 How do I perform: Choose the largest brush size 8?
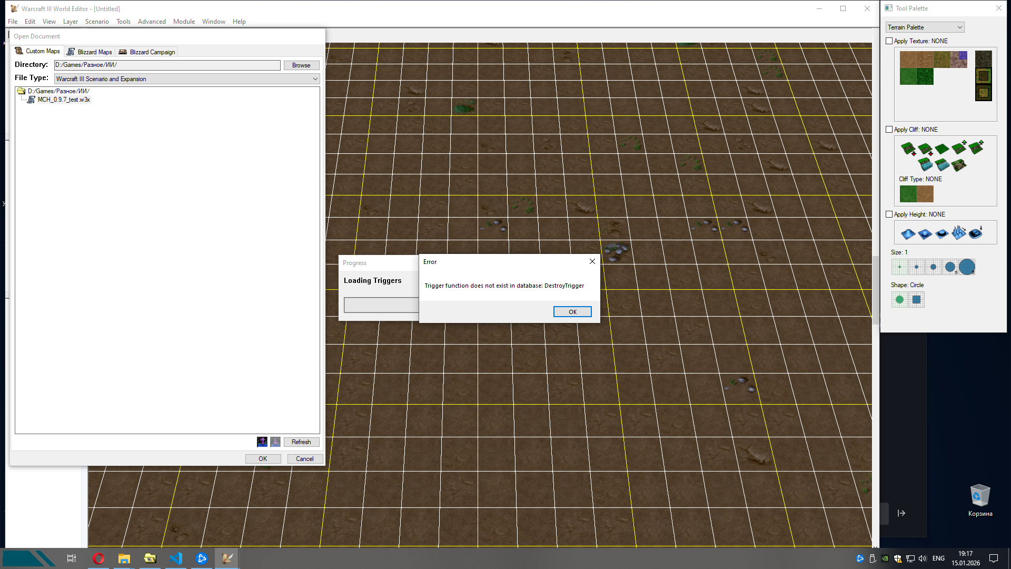coord(967,267)
